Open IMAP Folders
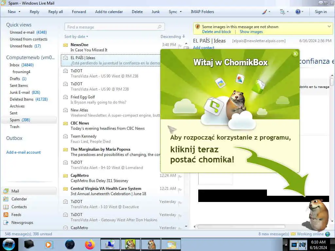 point(202,12)
